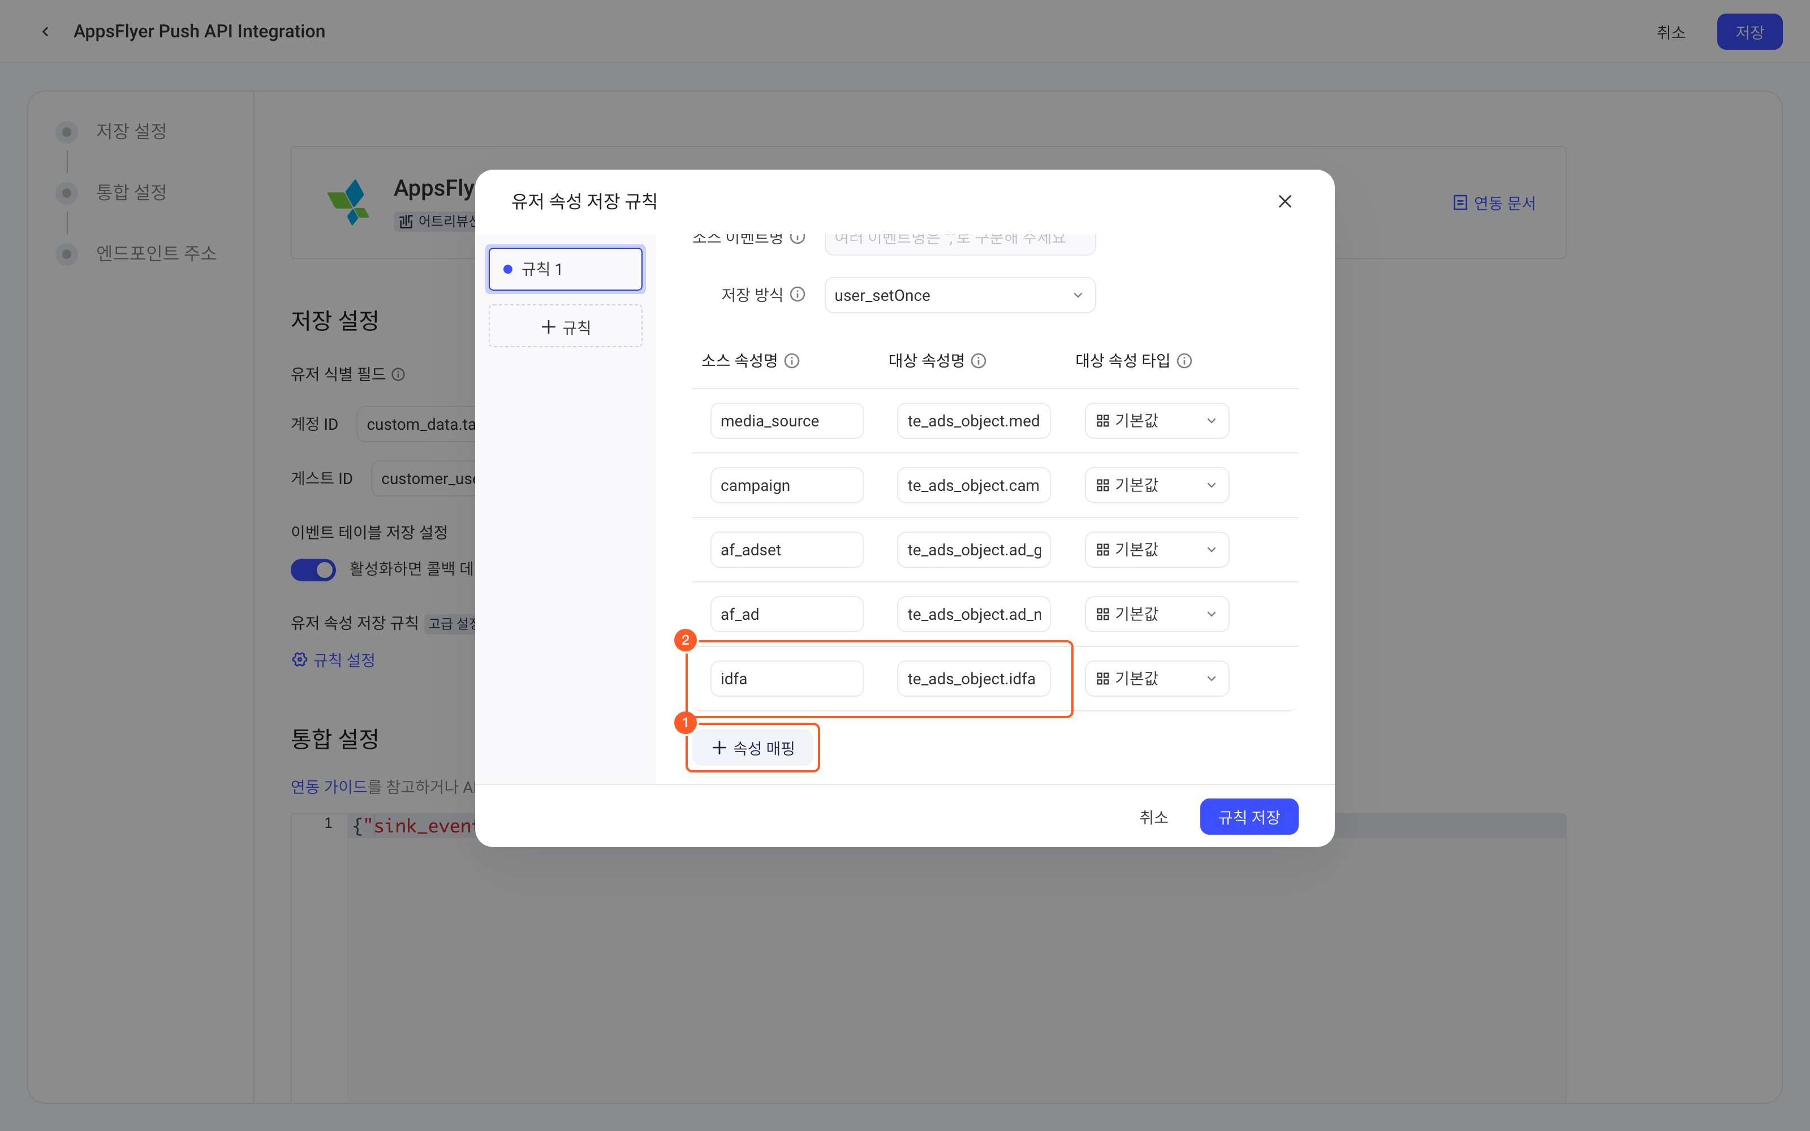Viewport: 1810px width, 1131px height.
Task: Click the gear icon for 규칙 설정
Action: pyautogui.click(x=299, y=659)
